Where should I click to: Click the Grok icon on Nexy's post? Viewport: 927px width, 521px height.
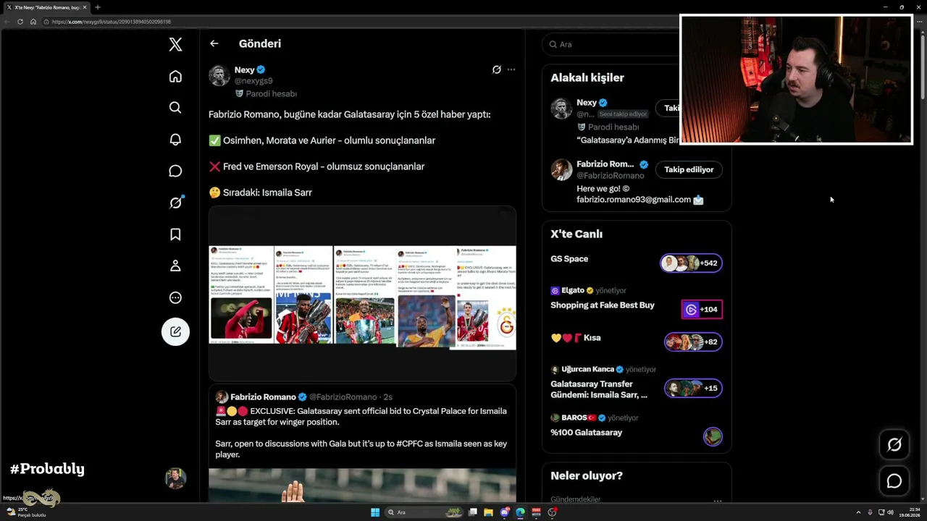tap(496, 69)
